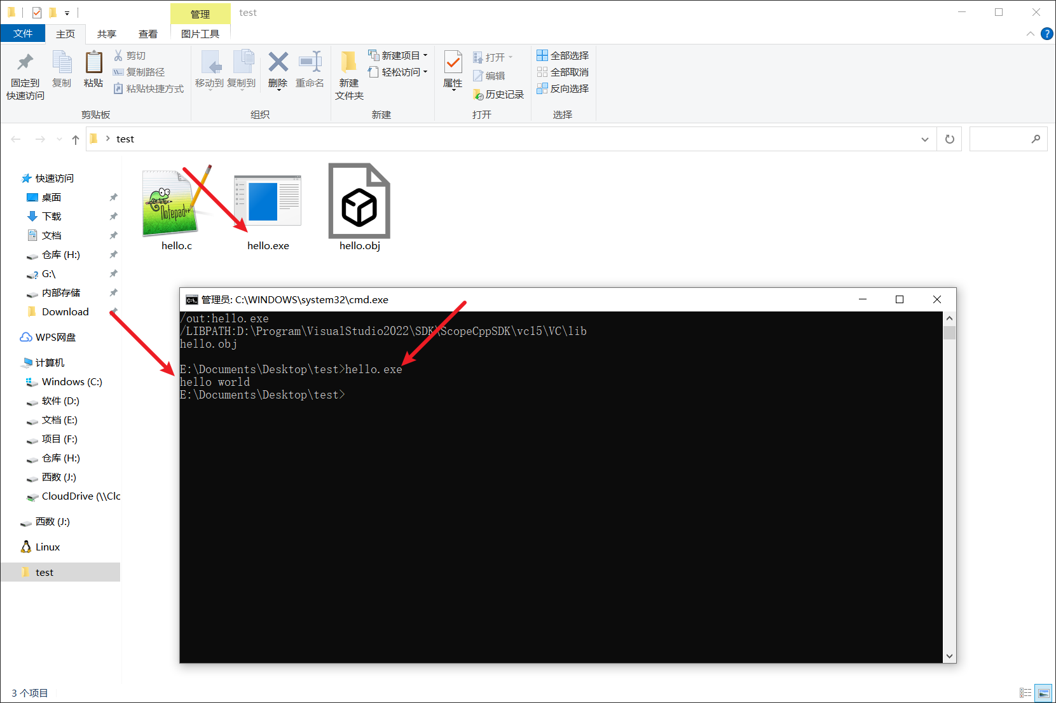Open 属性 (Properties) for selected item
The width and height of the screenshot is (1056, 703).
coord(453,70)
